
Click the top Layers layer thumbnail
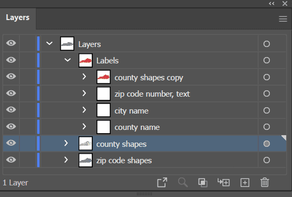(x=67, y=44)
